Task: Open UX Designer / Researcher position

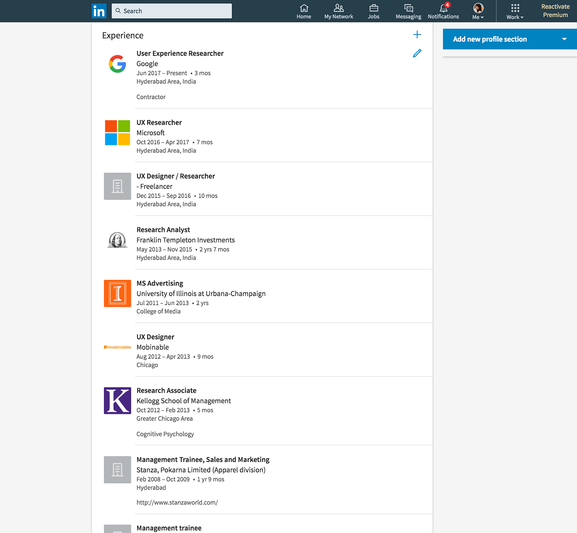Action: click(176, 176)
